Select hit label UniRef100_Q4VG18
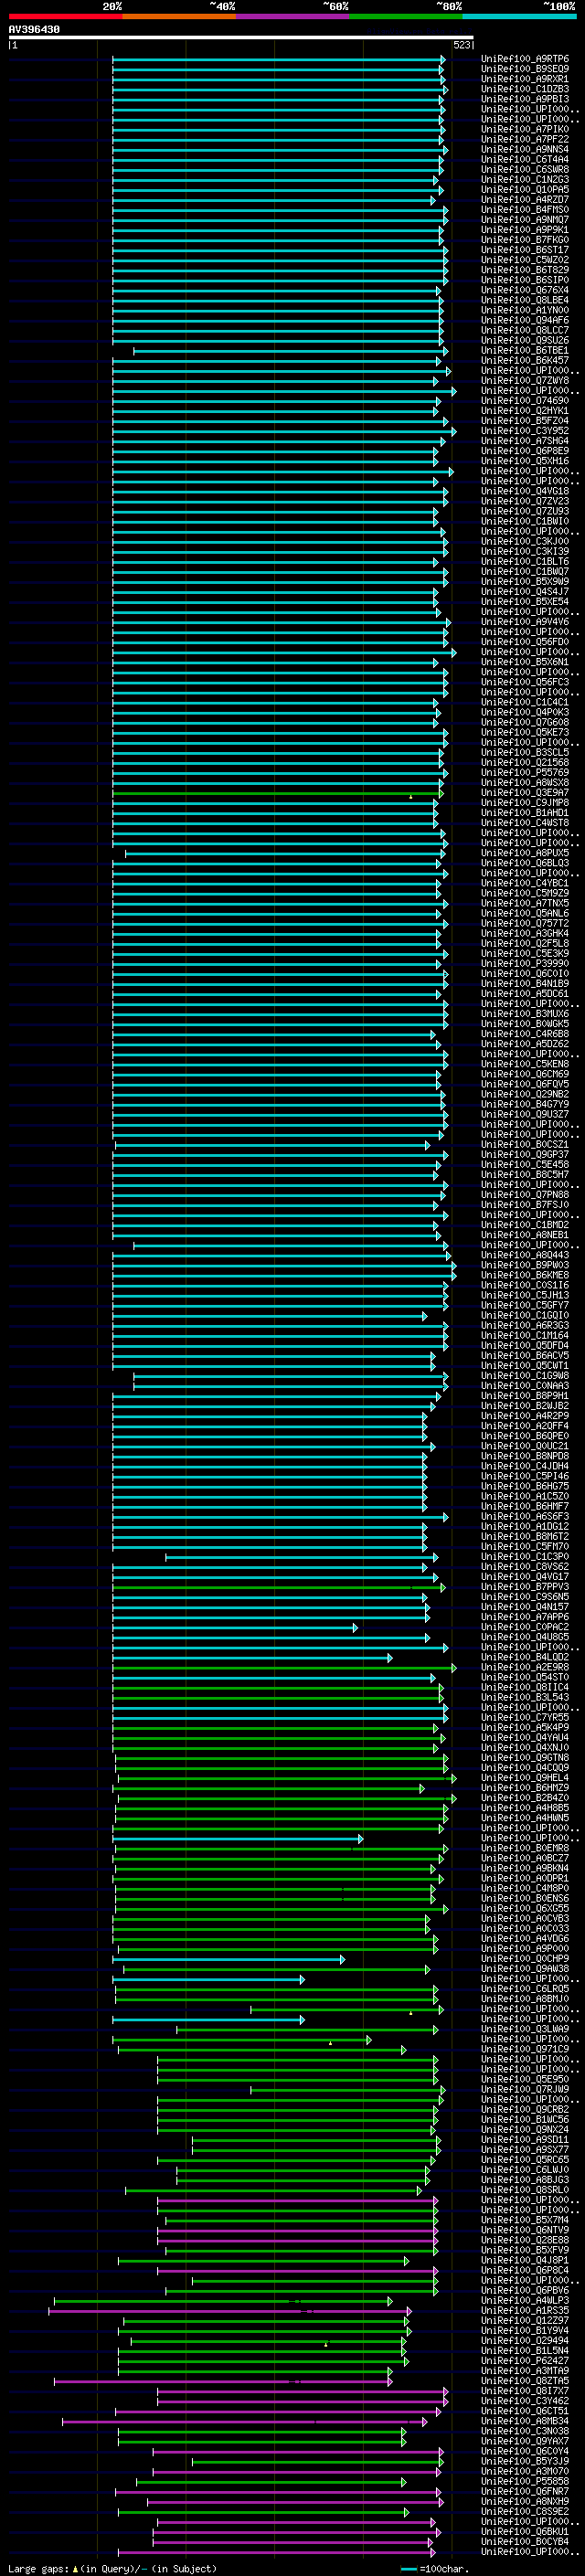Screen dimensions: 585x2576 525,491
